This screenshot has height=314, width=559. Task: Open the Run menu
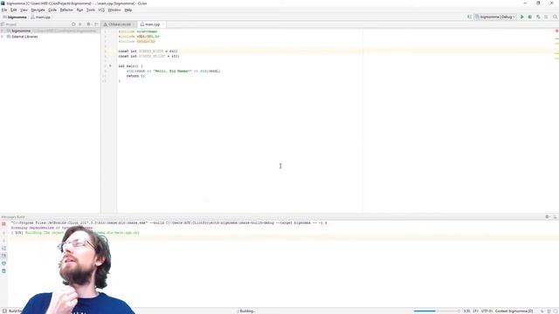[79, 10]
